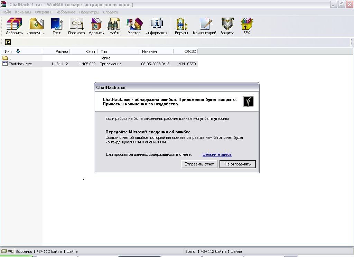
Task: Select the parent folder '..' icon
Action: [x=5, y=58]
